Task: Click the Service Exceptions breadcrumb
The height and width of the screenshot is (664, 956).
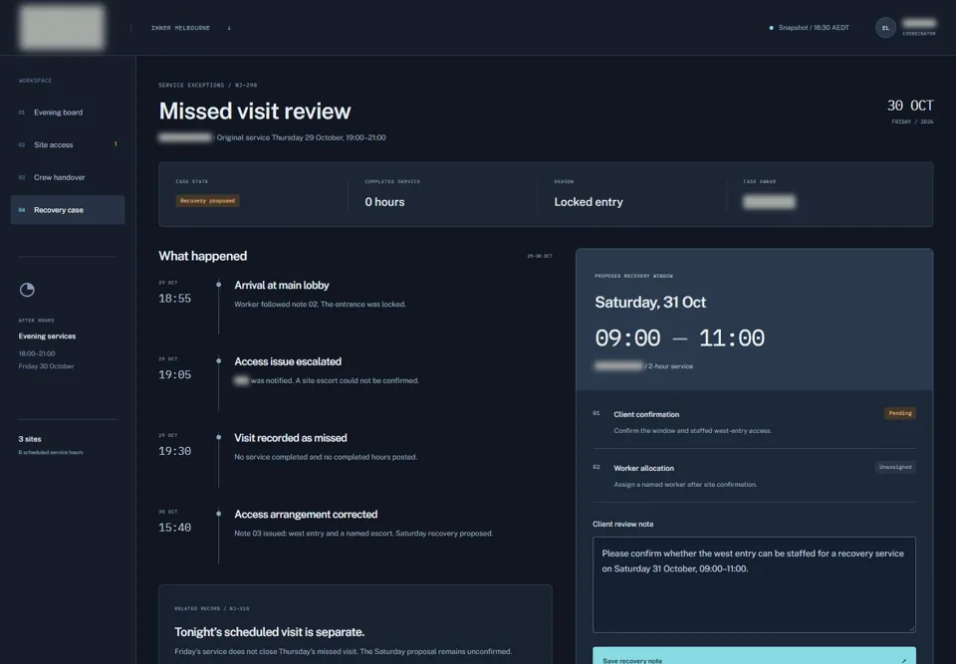Action: pos(191,86)
